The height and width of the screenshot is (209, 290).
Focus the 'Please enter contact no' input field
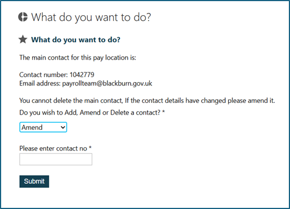pyautogui.click(x=56, y=159)
